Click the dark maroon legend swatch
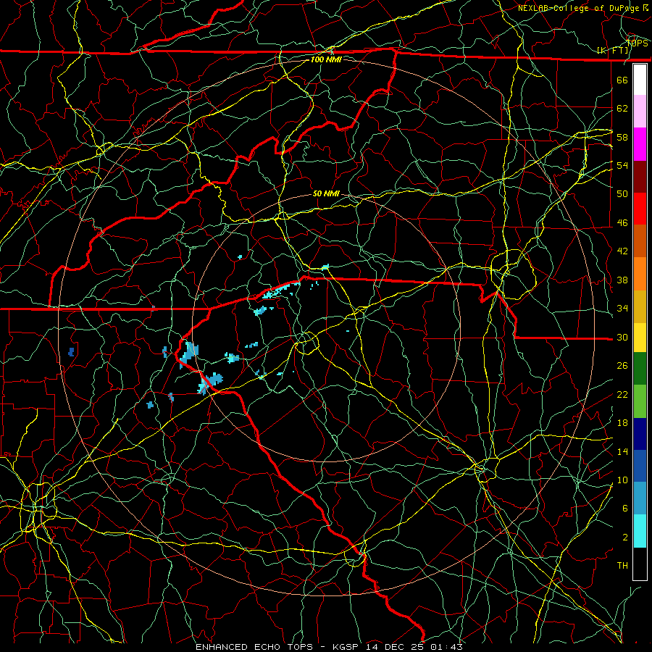Viewport: 652px width, 652px height. [640, 177]
